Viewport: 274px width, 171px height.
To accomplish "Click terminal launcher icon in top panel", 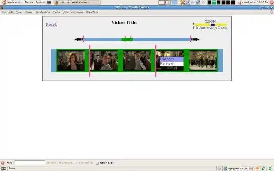I will pos(49,3).
